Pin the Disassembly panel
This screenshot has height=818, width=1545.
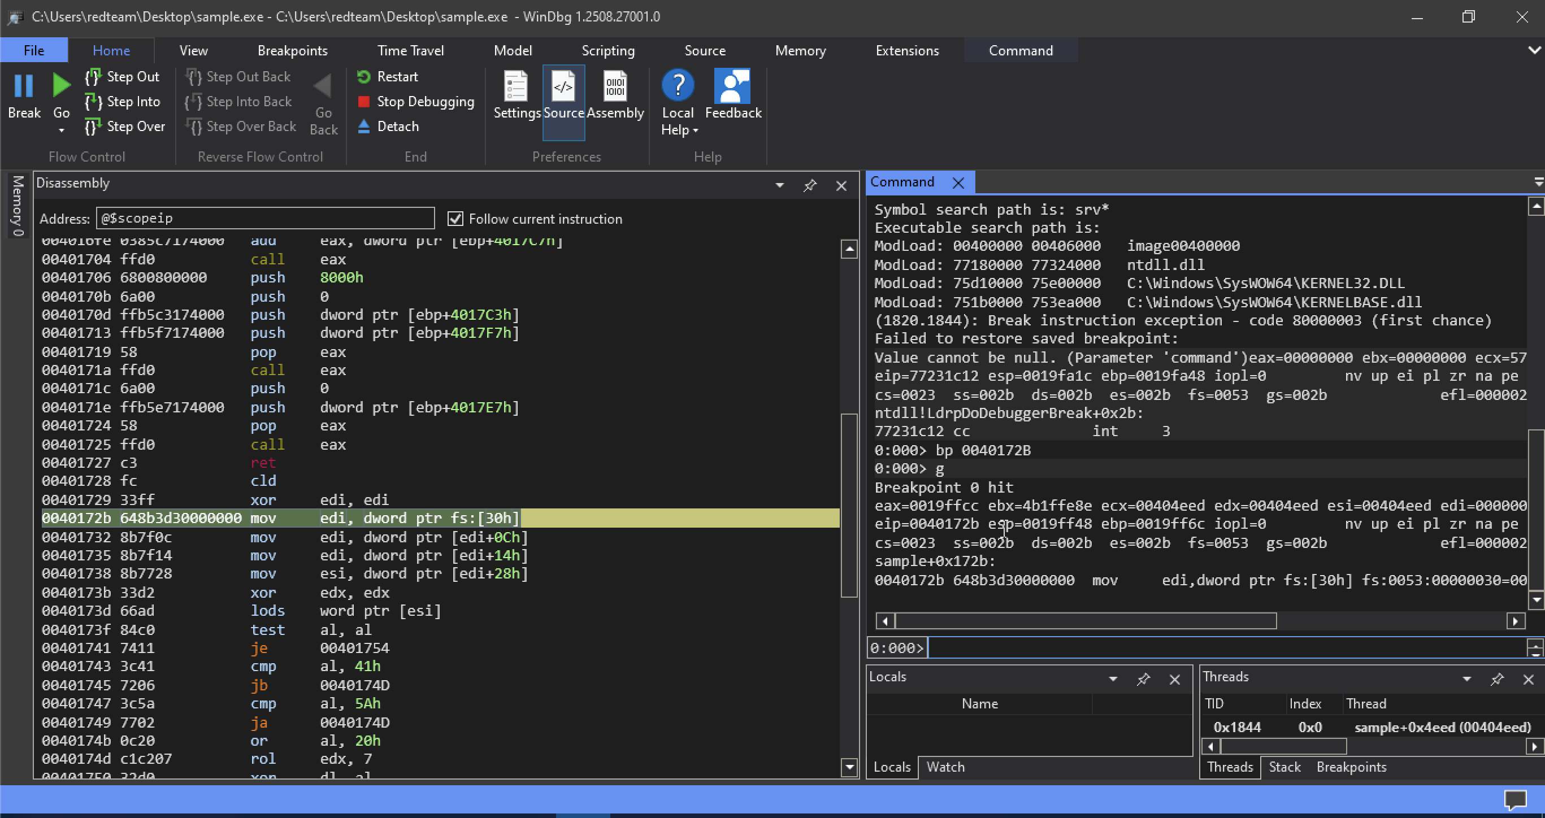(x=810, y=185)
